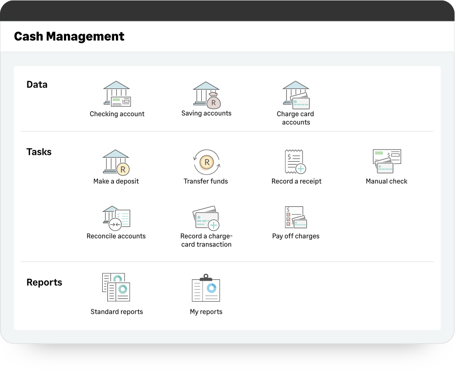Open the Saving accounts money bag icon
The height and width of the screenshot is (370, 455).
[x=207, y=95]
